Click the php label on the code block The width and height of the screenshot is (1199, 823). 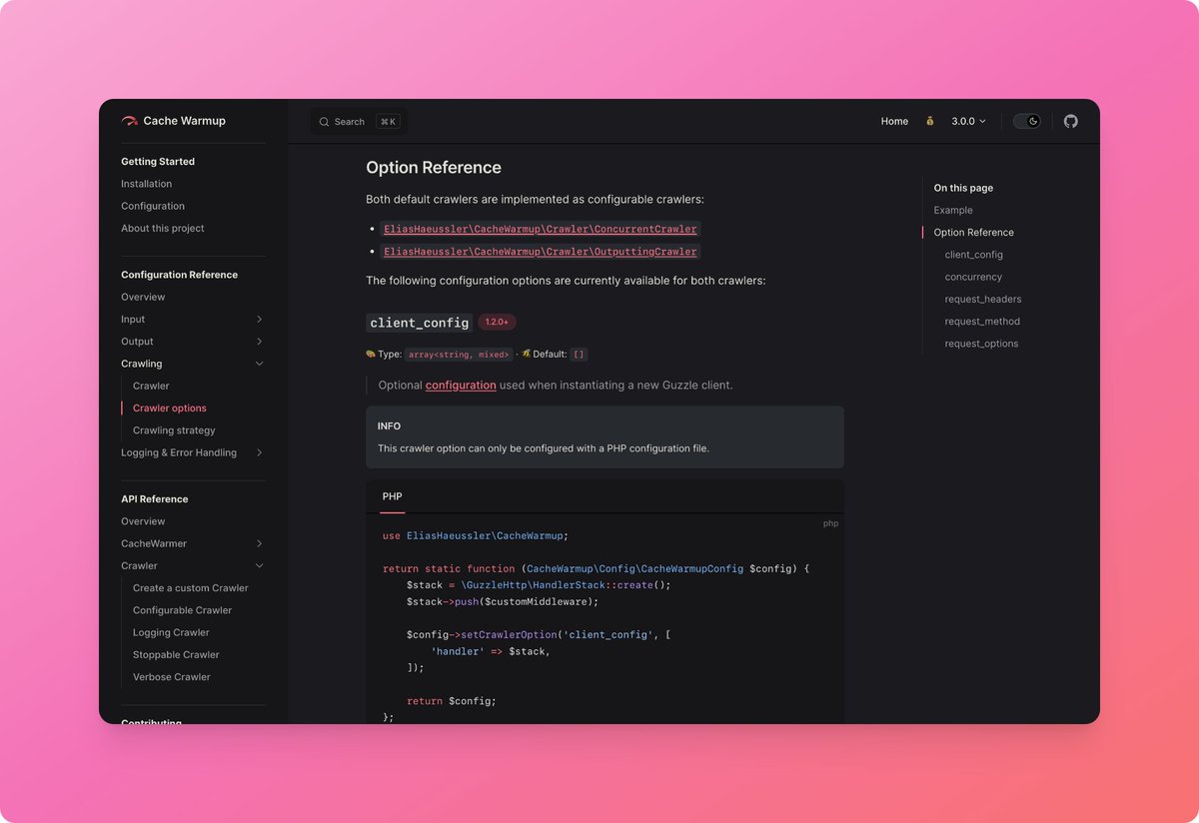829,522
